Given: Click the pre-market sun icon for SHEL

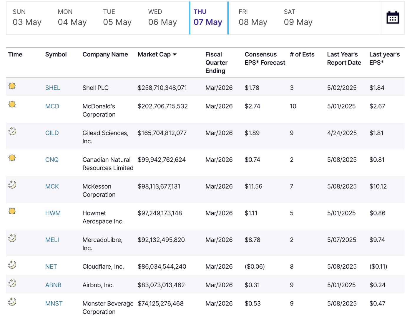Looking at the screenshot, I should tap(12, 86).
